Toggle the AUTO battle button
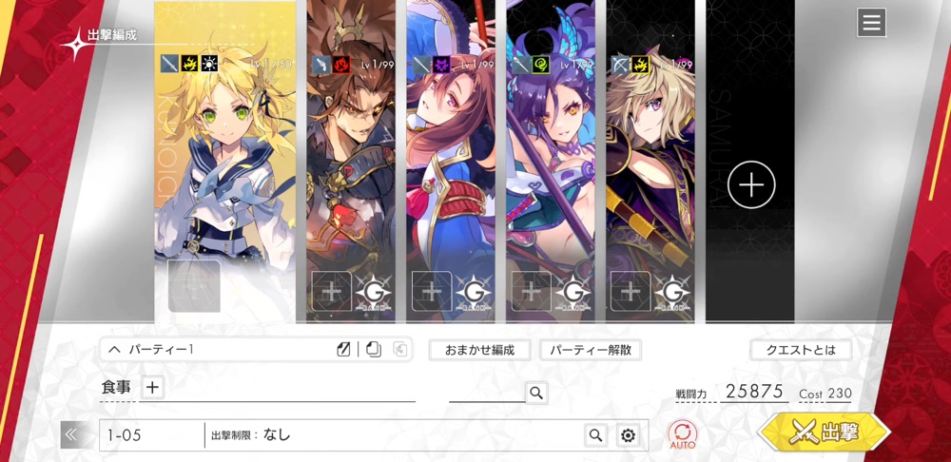This screenshot has height=462, width=951. (682, 435)
